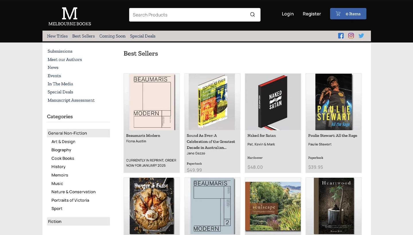This screenshot has height=235, width=413.
Task: Click the search magnifier icon
Action: coord(252,15)
